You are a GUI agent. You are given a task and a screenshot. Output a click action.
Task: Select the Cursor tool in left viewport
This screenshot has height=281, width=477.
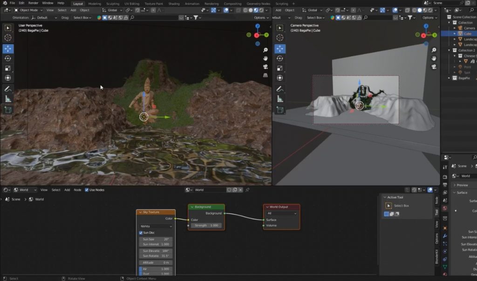pos(8,38)
